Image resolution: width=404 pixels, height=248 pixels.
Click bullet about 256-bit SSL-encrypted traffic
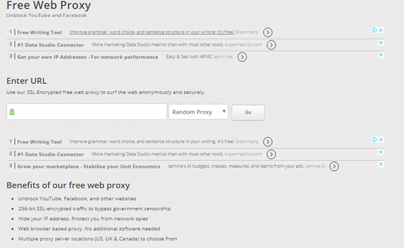click(x=95, y=209)
